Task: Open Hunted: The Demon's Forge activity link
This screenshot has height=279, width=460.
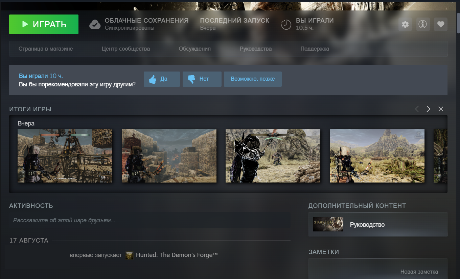Action: coord(177,255)
